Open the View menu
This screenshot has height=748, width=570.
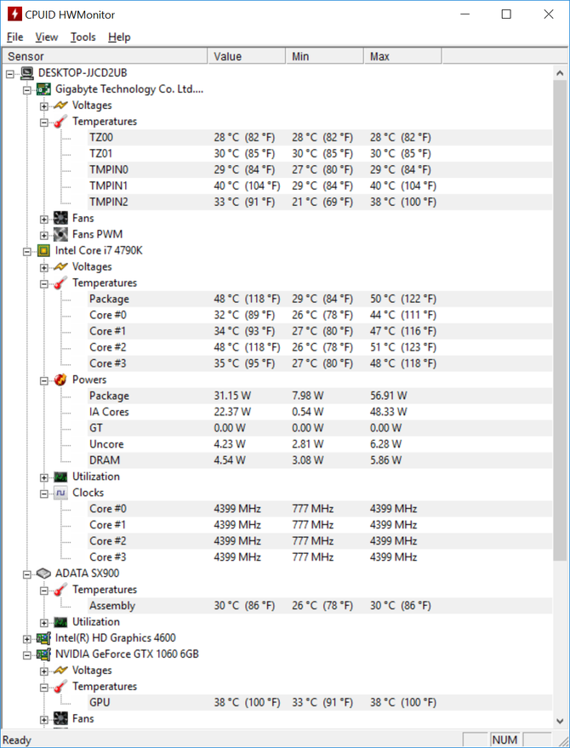[47, 37]
